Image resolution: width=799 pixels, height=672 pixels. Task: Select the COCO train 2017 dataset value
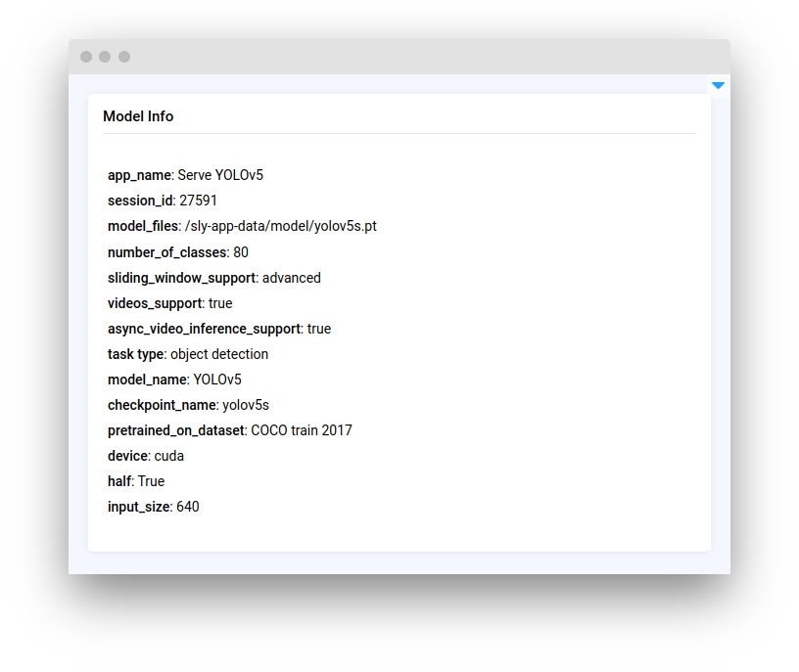coord(302,430)
